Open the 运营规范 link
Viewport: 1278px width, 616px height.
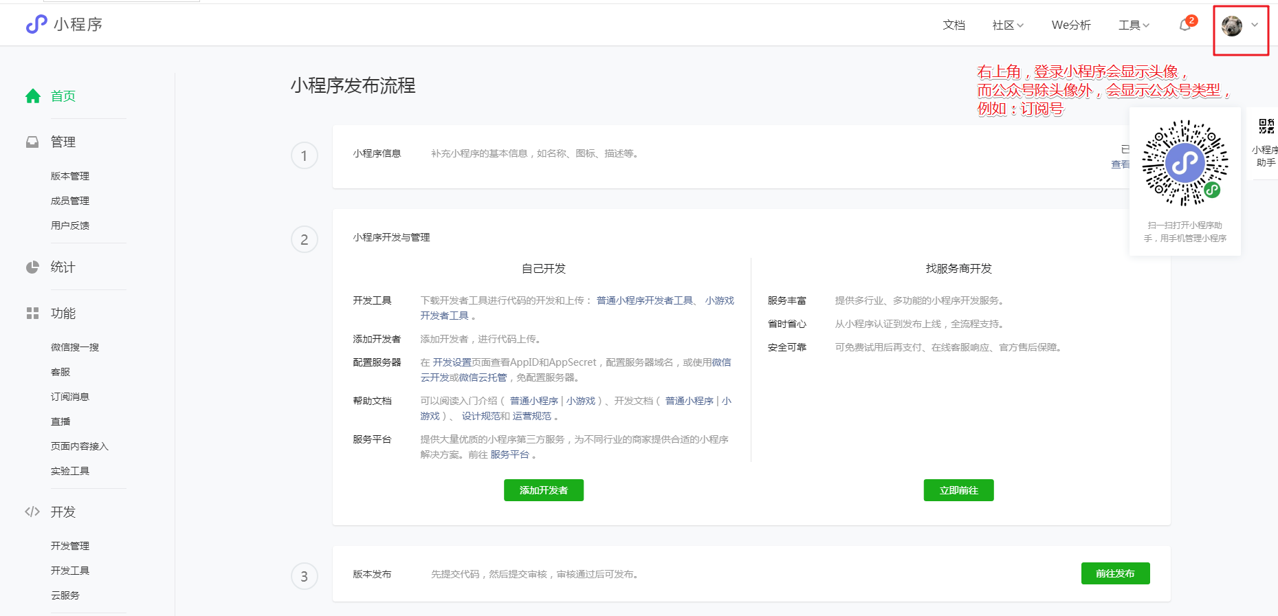(x=531, y=416)
